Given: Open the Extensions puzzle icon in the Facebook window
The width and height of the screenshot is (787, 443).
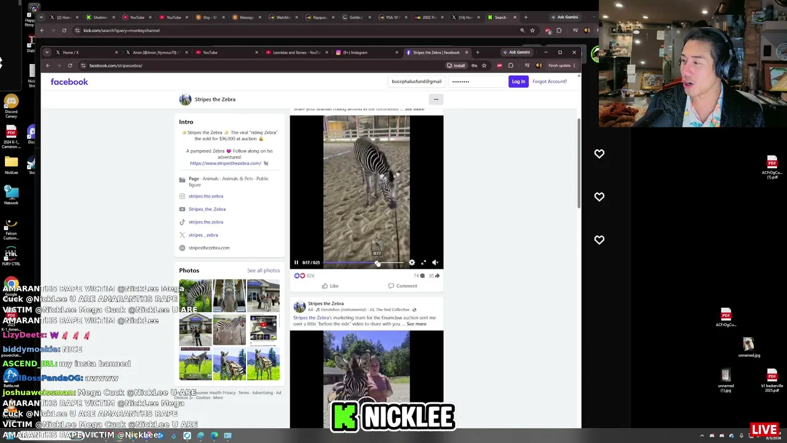Looking at the screenshot, I should tap(510, 65).
